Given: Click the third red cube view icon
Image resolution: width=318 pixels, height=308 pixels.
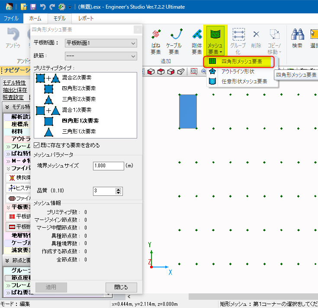Looking at the screenshot, I should (x=171, y=71).
